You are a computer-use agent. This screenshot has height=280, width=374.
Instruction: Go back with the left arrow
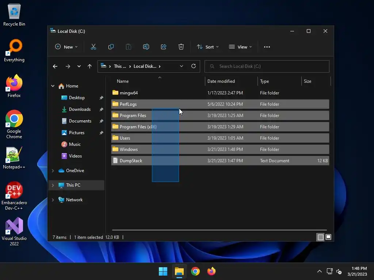click(x=55, y=66)
